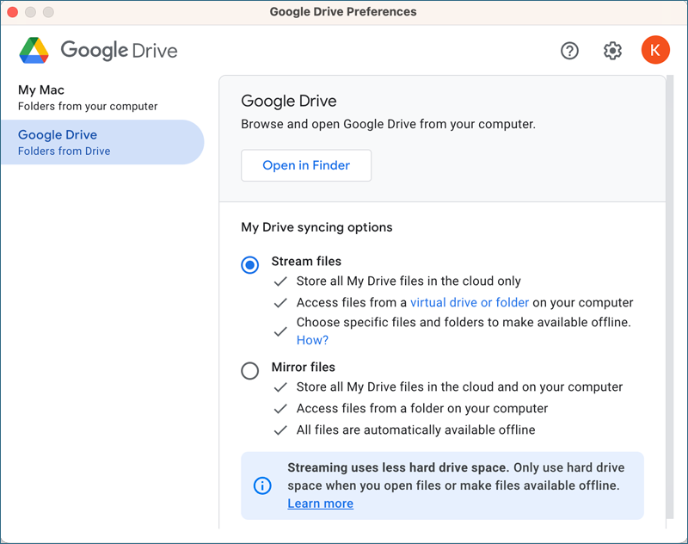Click the 'Streaming uses less hard drive space' text
Screen dimensions: 688x544
click(x=398, y=467)
